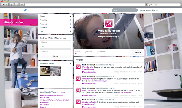
Task: Change Worldwide Trends location
Action: [62, 93]
